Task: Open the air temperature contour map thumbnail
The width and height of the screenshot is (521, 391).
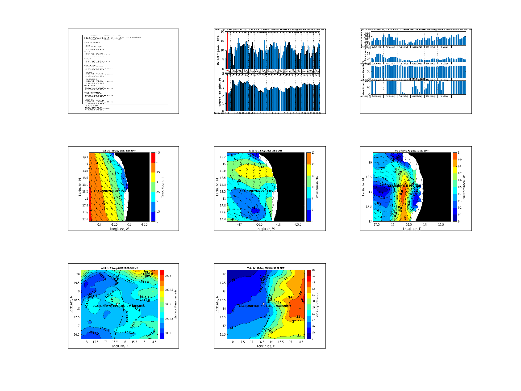Action: (x=270, y=306)
